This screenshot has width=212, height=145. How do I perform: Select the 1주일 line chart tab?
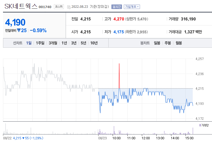coord(40,43)
